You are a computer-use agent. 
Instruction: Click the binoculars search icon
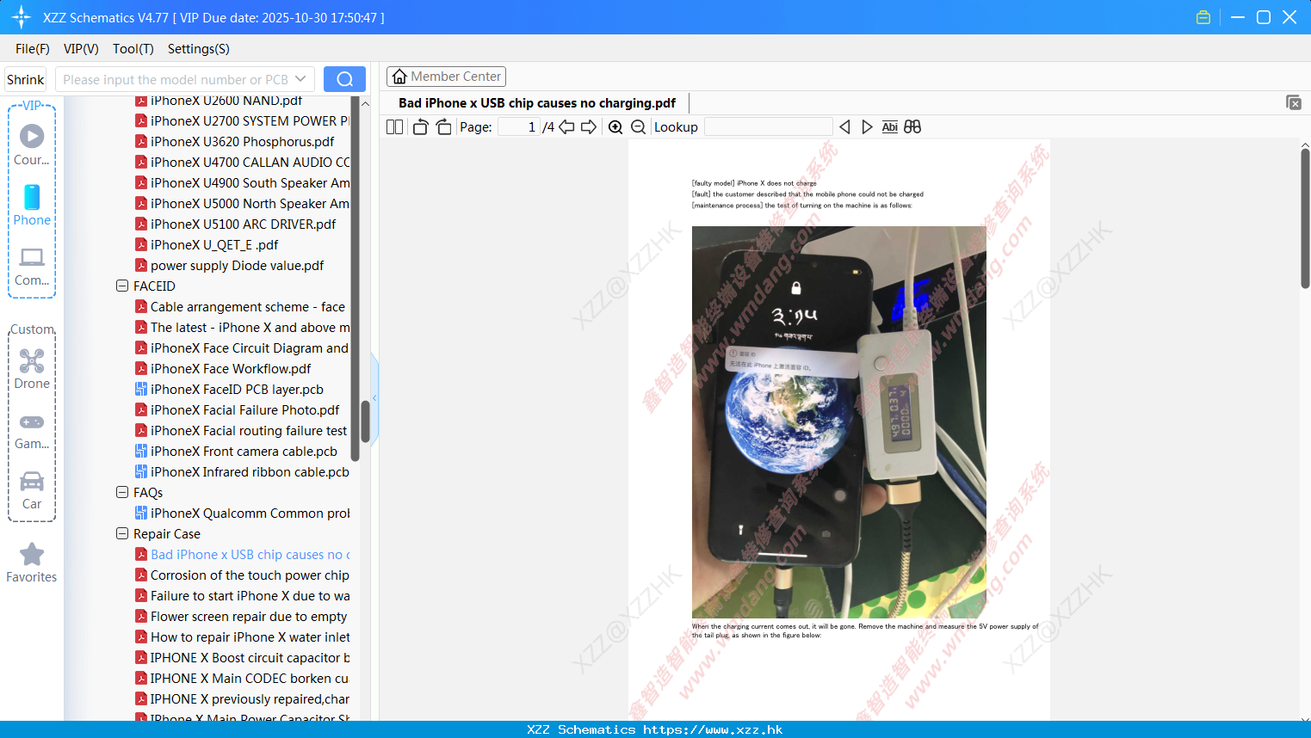pos(912,127)
